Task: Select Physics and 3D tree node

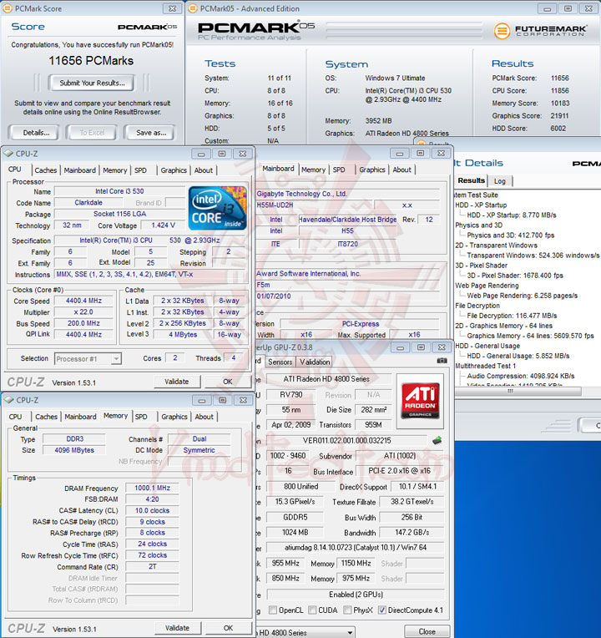Action: click(478, 225)
